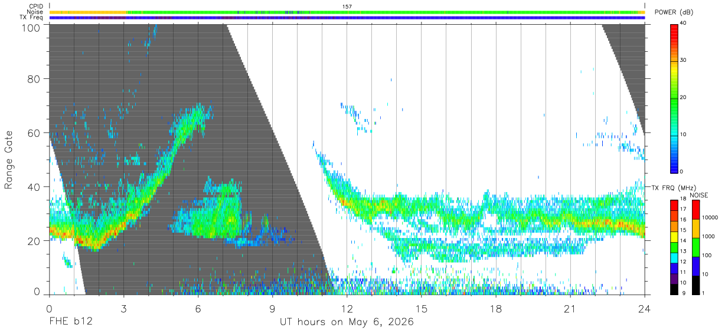Click the noise legend value 1000
This screenshot has width=725, height=334.
pos(707,236)
